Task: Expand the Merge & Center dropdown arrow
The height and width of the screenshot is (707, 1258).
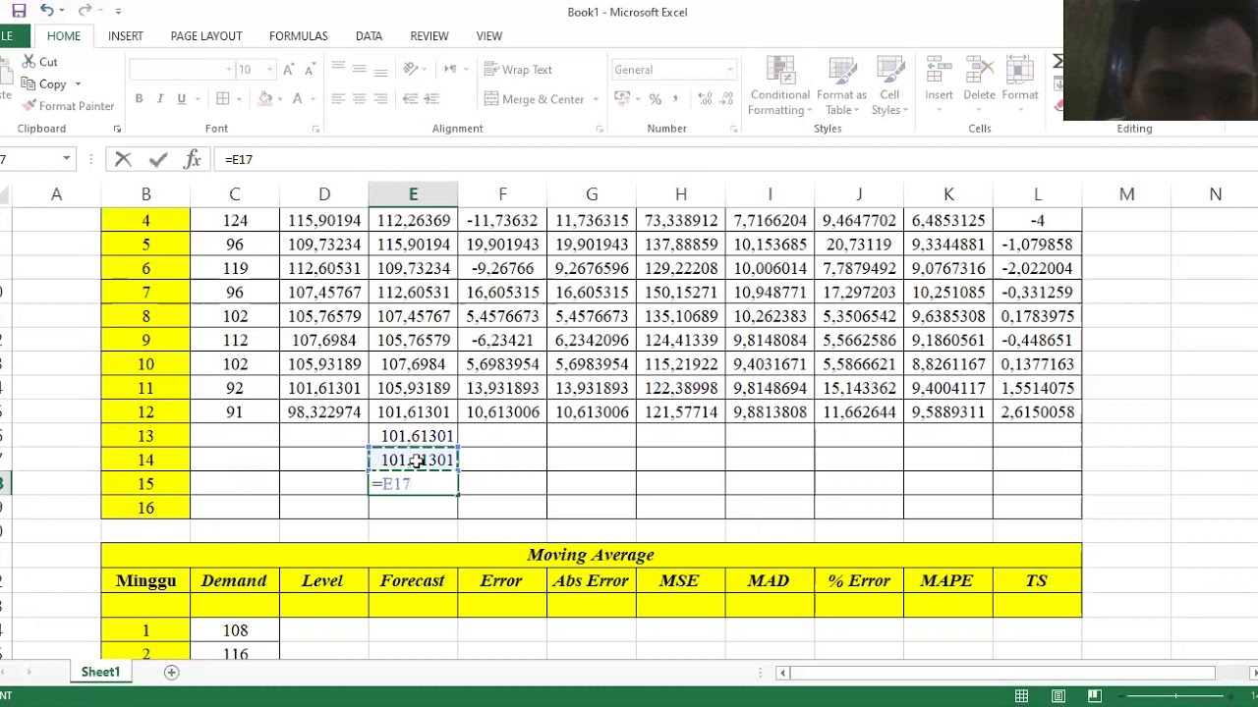Action: tap(596, 99)
